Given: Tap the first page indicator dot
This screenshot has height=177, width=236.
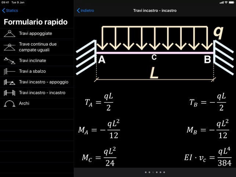Looking at the screenshot, I should click(146, 172).
